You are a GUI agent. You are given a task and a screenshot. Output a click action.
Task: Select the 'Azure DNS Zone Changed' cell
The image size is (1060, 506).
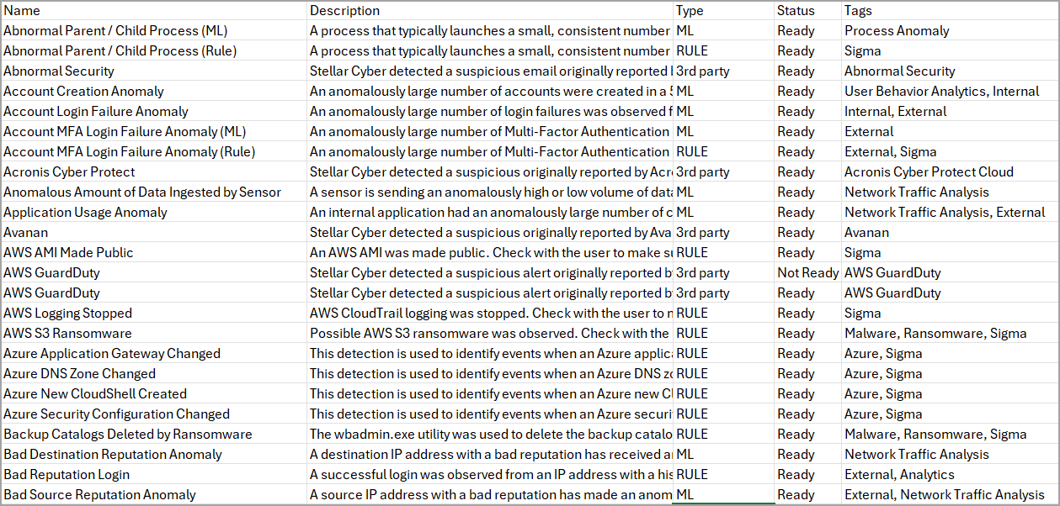[153, 374]
